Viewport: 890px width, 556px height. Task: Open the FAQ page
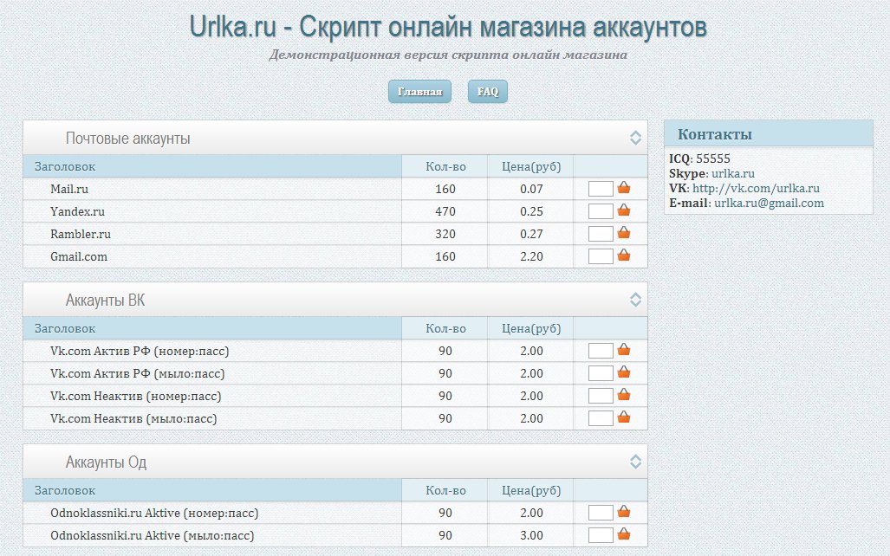click(488, 92)
